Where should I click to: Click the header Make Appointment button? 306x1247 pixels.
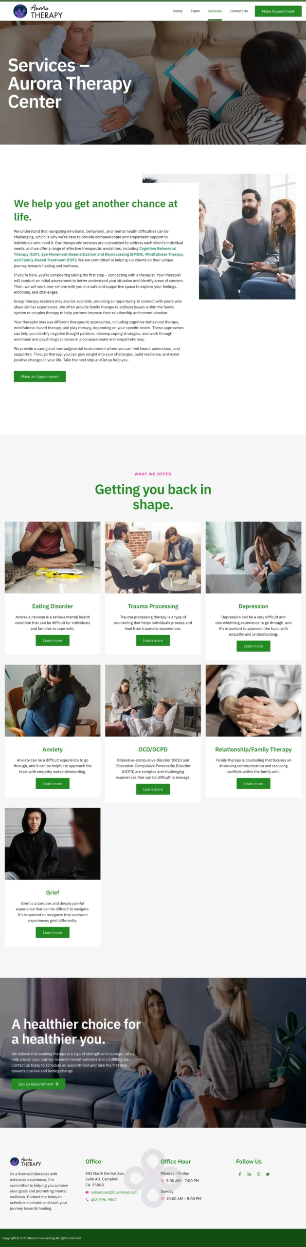pyautogui.click(x=278, y=11)
